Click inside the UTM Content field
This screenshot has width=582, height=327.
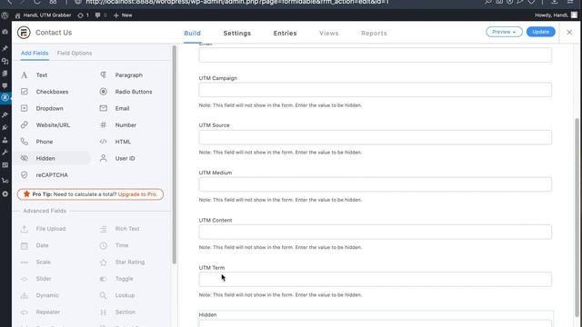[x=376, y=232]
